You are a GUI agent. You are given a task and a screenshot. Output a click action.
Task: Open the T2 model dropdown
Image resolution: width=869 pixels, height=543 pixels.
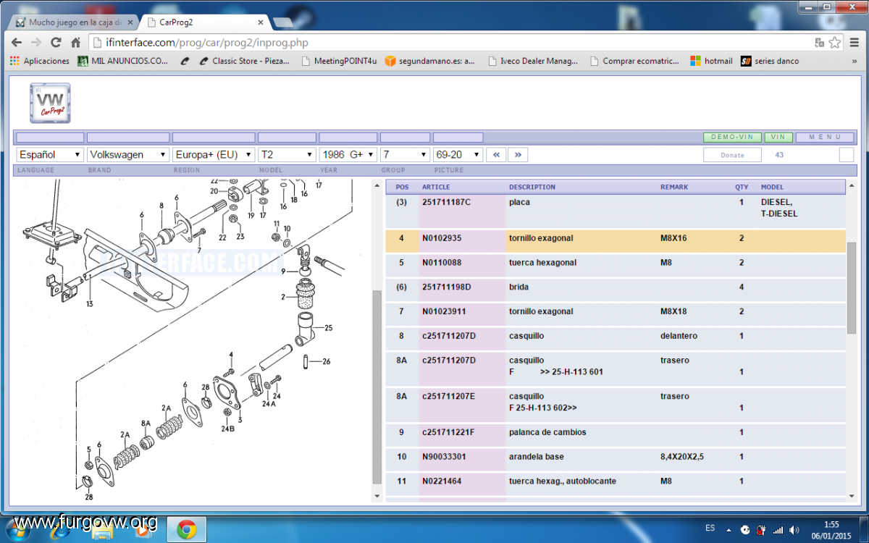[287, 155]
